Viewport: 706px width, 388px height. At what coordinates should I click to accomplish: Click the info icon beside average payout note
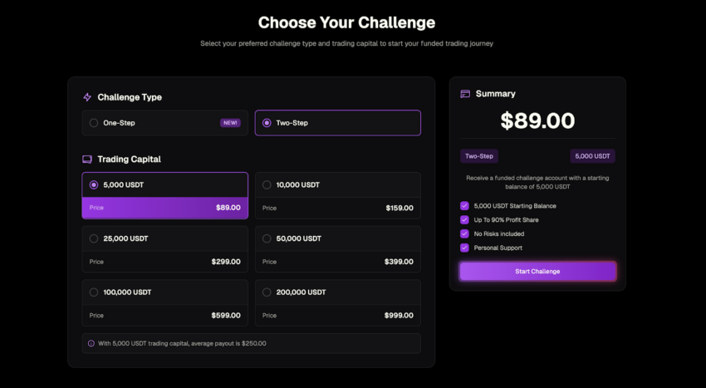91,343
